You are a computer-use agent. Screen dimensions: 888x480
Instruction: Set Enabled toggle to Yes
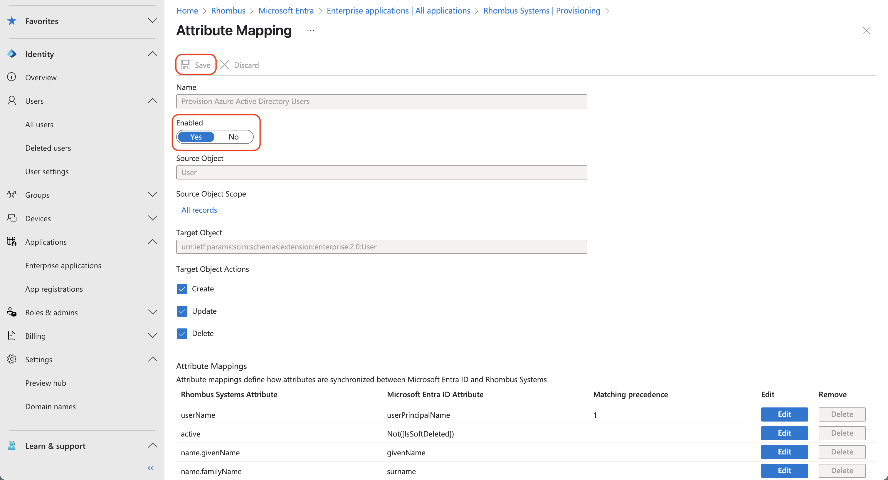[x=196, y=137]
